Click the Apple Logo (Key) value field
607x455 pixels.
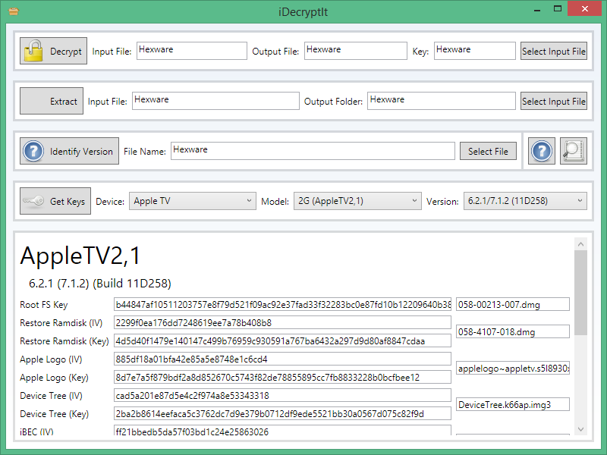[282, 377]
